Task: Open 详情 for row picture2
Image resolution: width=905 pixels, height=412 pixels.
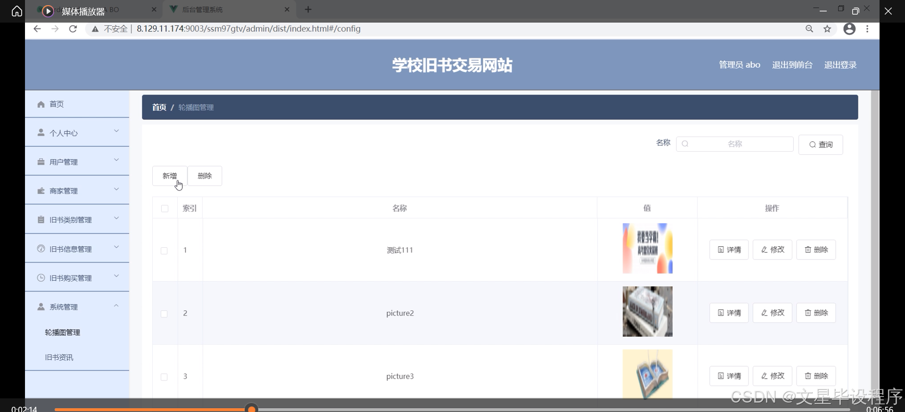Action: [x=729, y=313]
